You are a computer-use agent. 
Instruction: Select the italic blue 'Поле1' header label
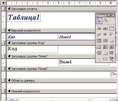77,37
